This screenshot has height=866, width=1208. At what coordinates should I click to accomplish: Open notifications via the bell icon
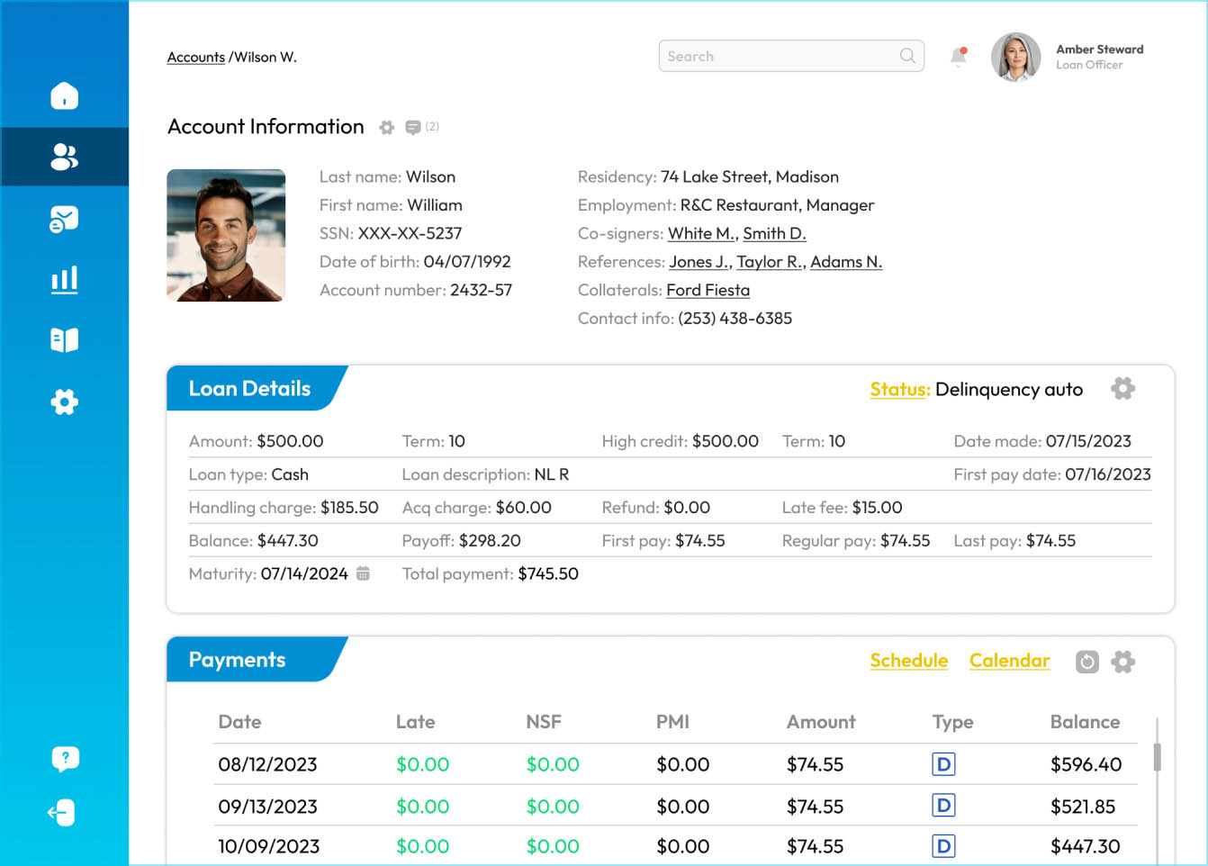click(957, 56)
